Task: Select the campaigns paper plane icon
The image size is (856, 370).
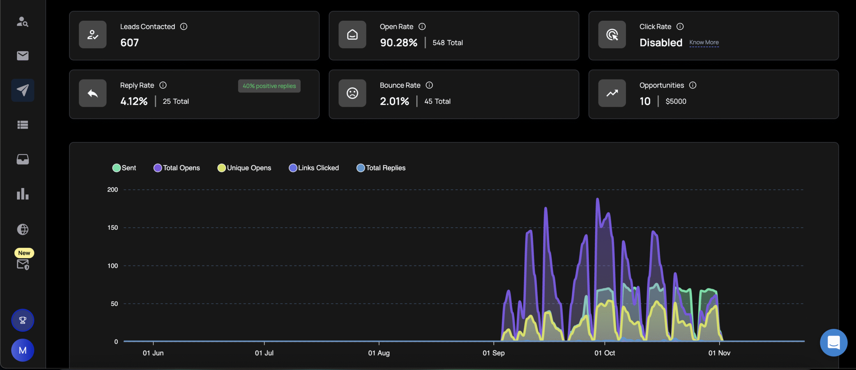Action: pyautogui.click(x=22, y=90)
